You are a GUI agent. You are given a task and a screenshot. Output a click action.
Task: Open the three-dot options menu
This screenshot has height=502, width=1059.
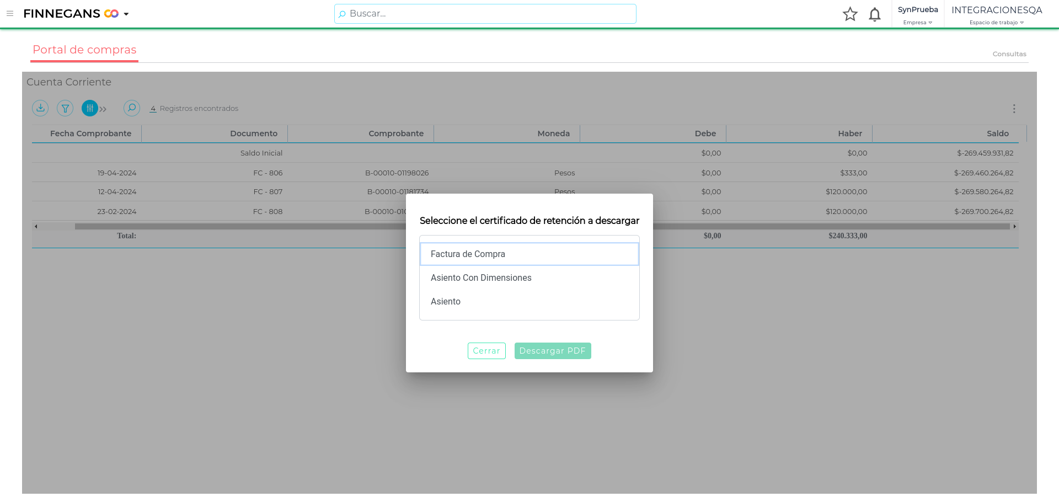pos(1014,109)
